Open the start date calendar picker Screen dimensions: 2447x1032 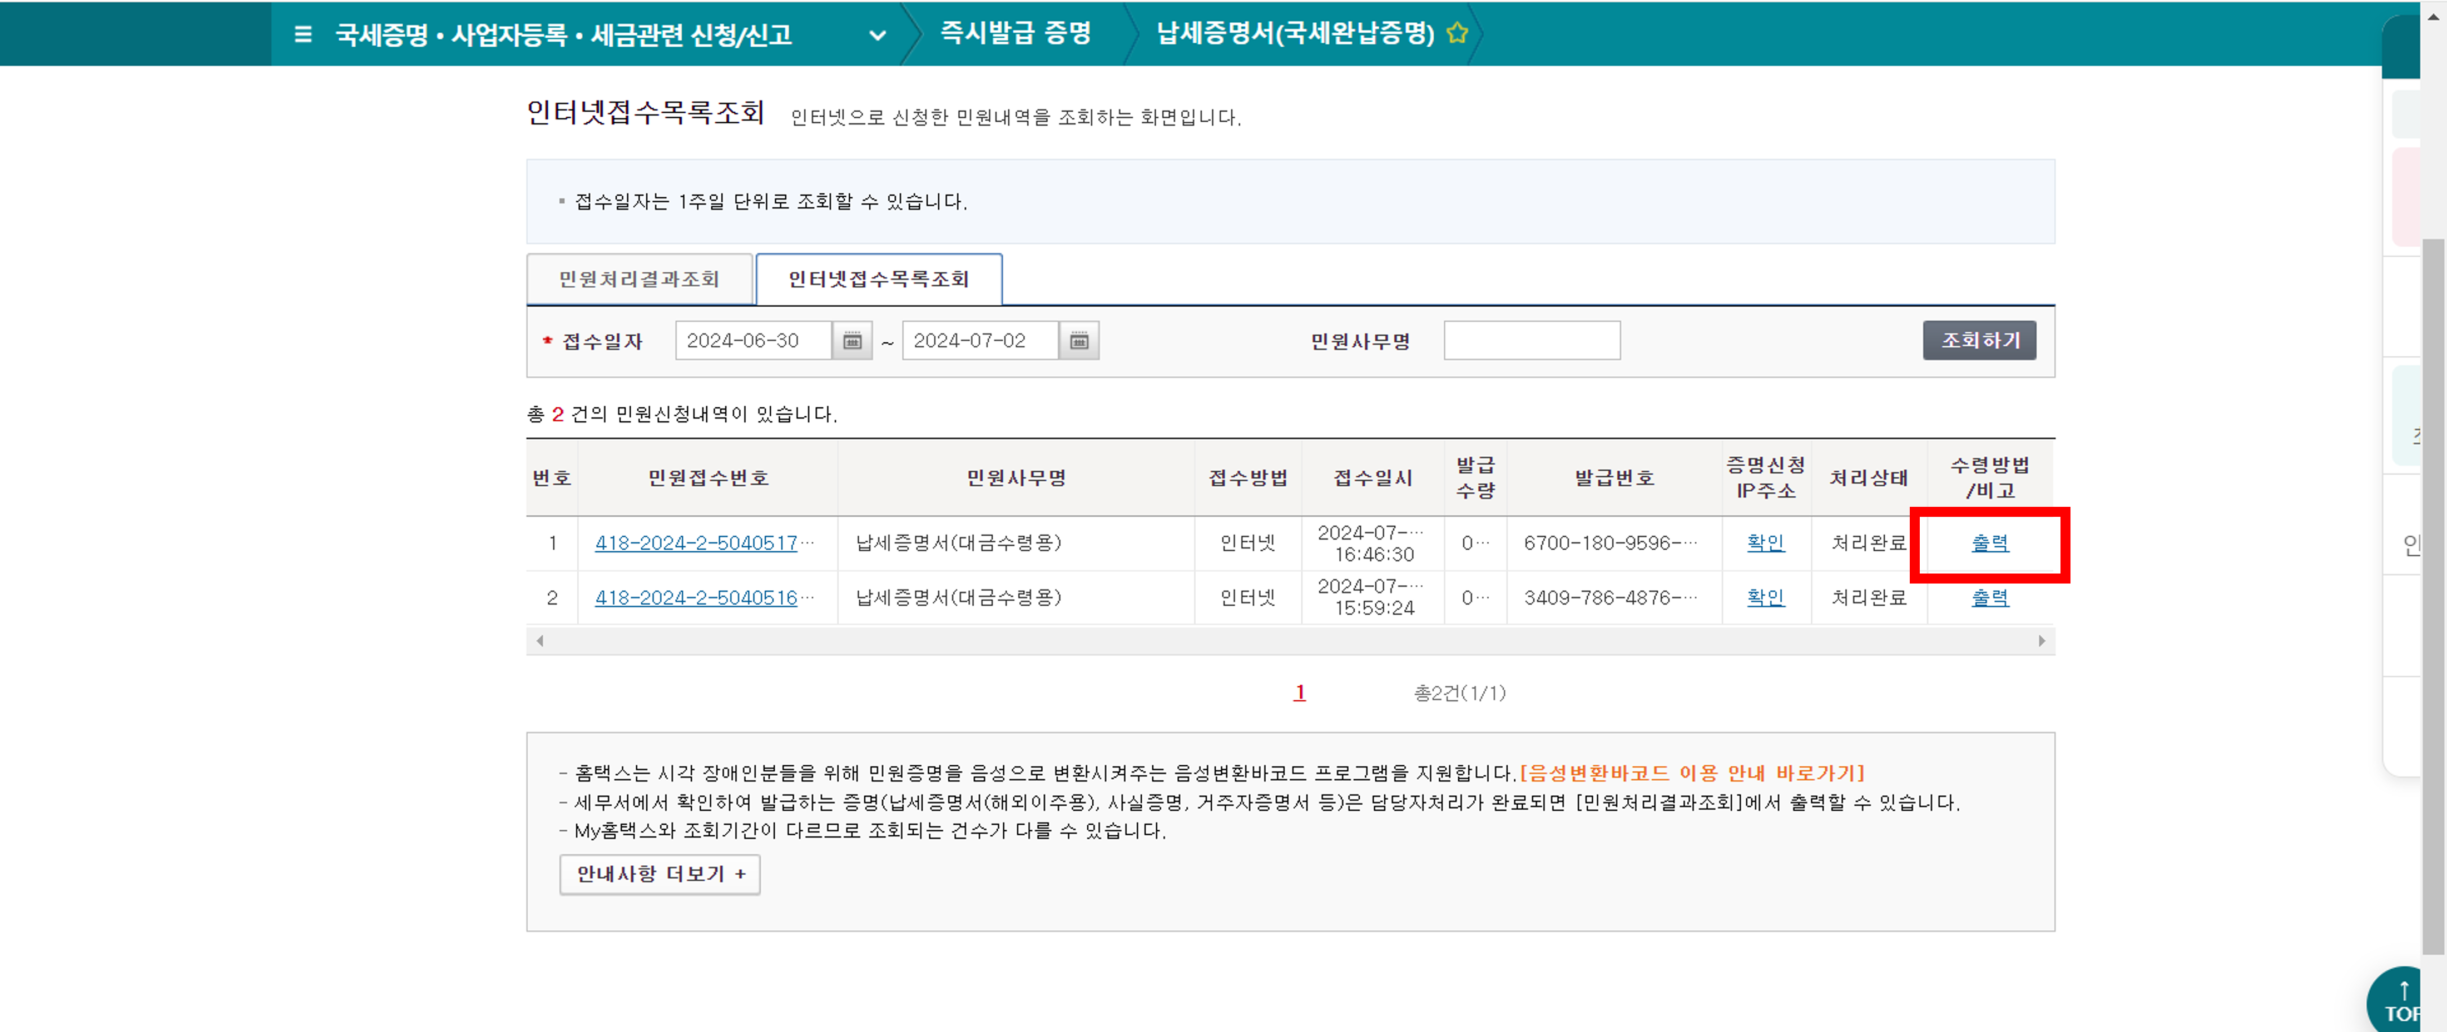(852, 340)
